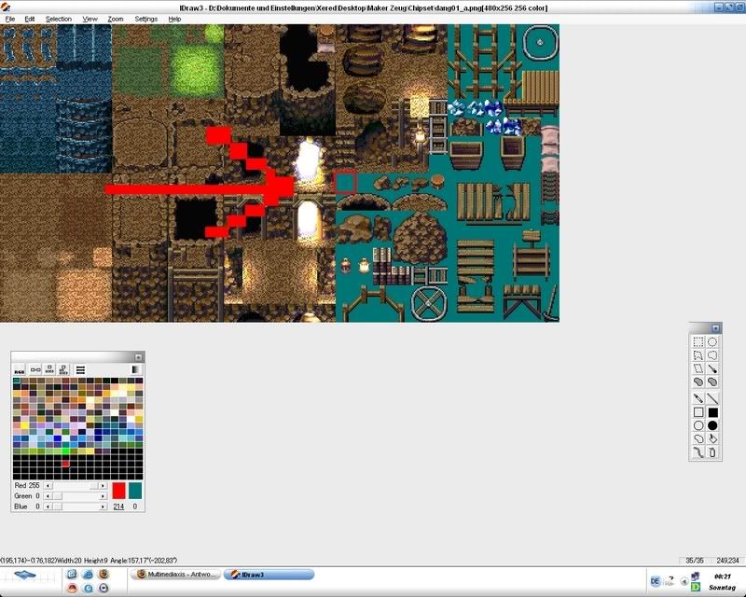Screen dimensions: 746x597
Task: Open the palette list menu icon
Action: tap(80, 370)
